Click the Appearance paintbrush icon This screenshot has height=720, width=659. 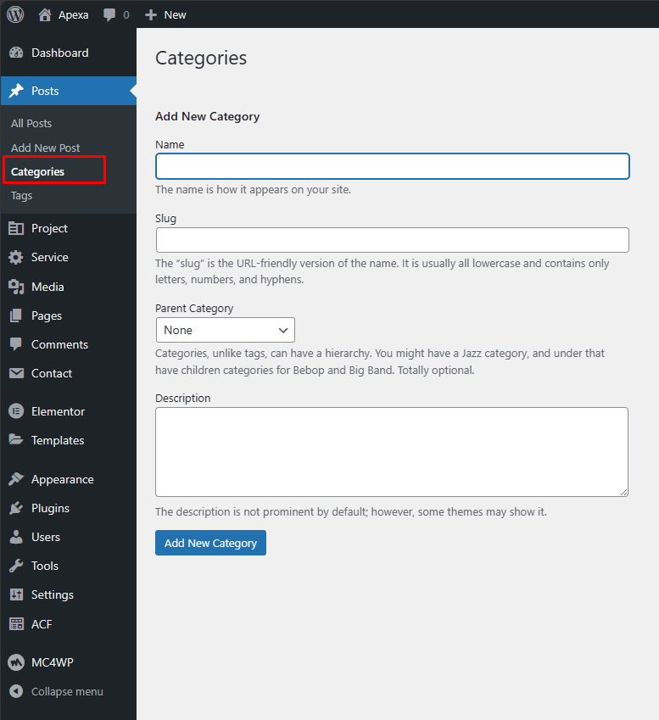pos(15,479)
